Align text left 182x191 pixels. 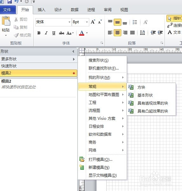(110, 33)
